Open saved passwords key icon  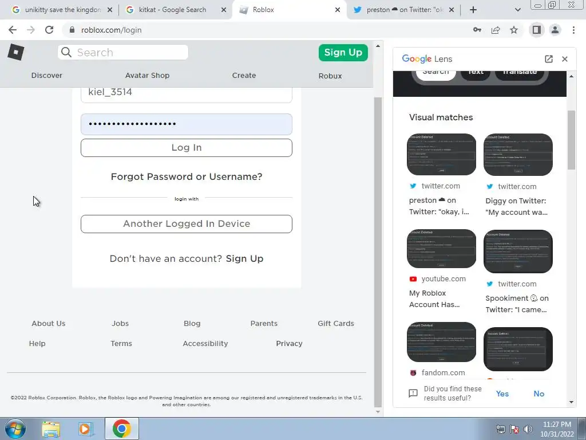click(x=477, y=30)
